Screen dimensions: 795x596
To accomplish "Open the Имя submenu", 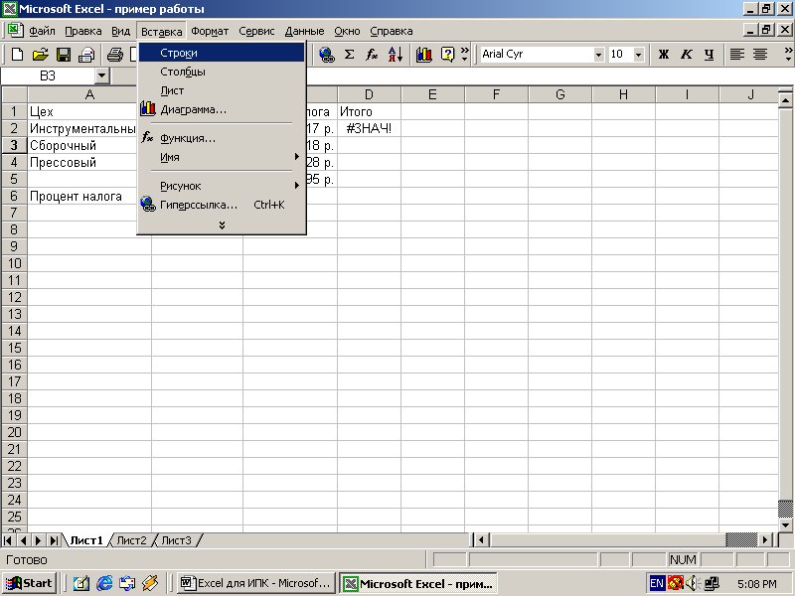I will click(222, 157).
